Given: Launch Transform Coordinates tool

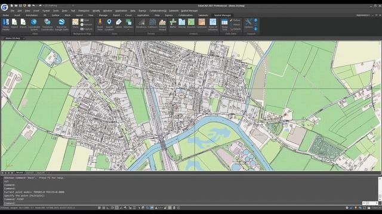Looking at the screenshot, I should click(47, 24).
